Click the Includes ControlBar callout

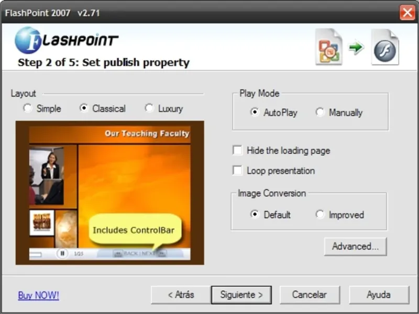pyautogui.click(x=135, y=230)
